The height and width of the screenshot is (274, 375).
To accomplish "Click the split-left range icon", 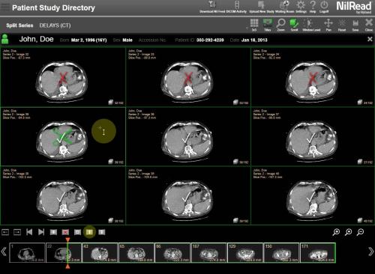I will pos(5,232).
